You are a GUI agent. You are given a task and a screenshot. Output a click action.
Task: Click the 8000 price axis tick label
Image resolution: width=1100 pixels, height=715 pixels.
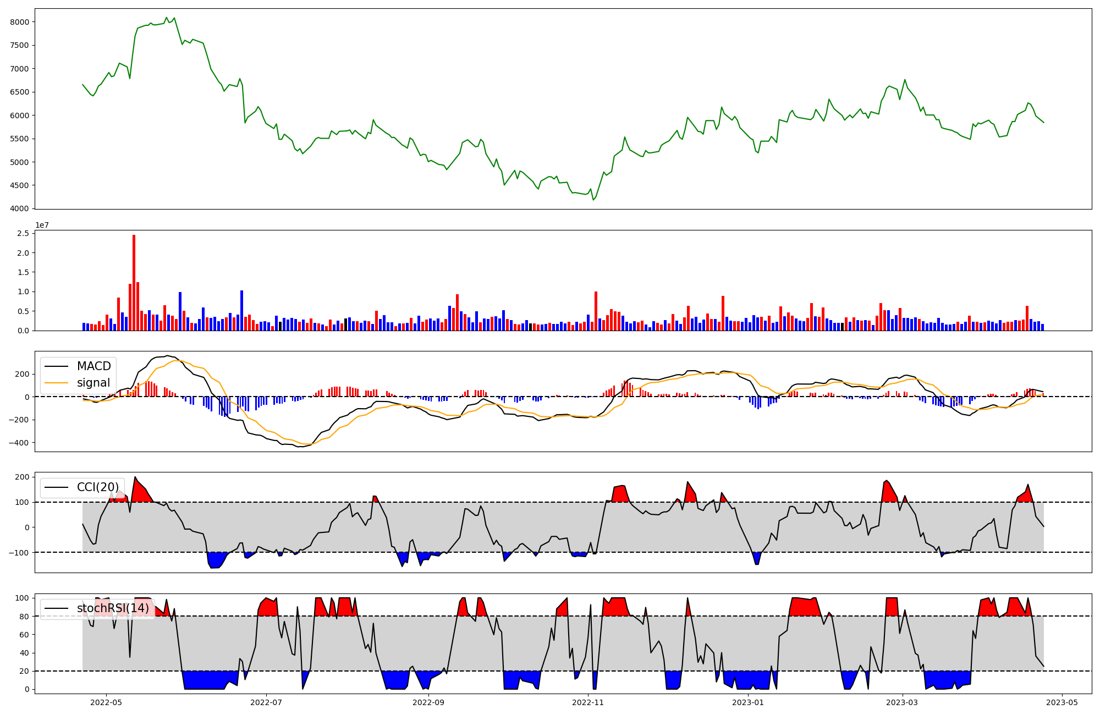pyautogui.click(x=20, y=22)
